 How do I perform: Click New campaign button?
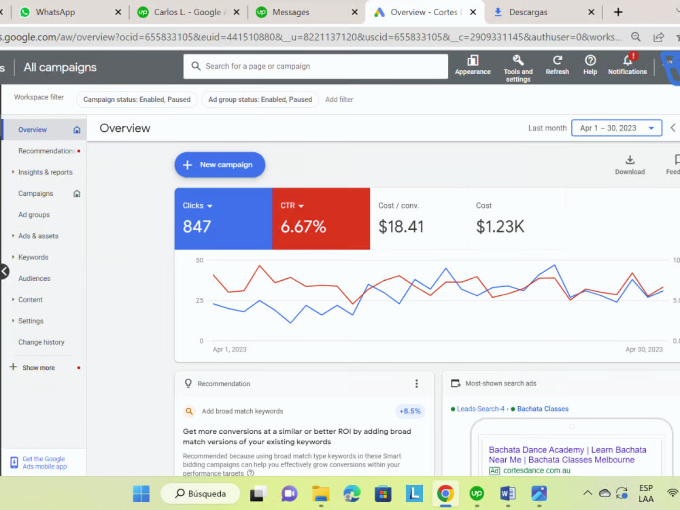220,165
